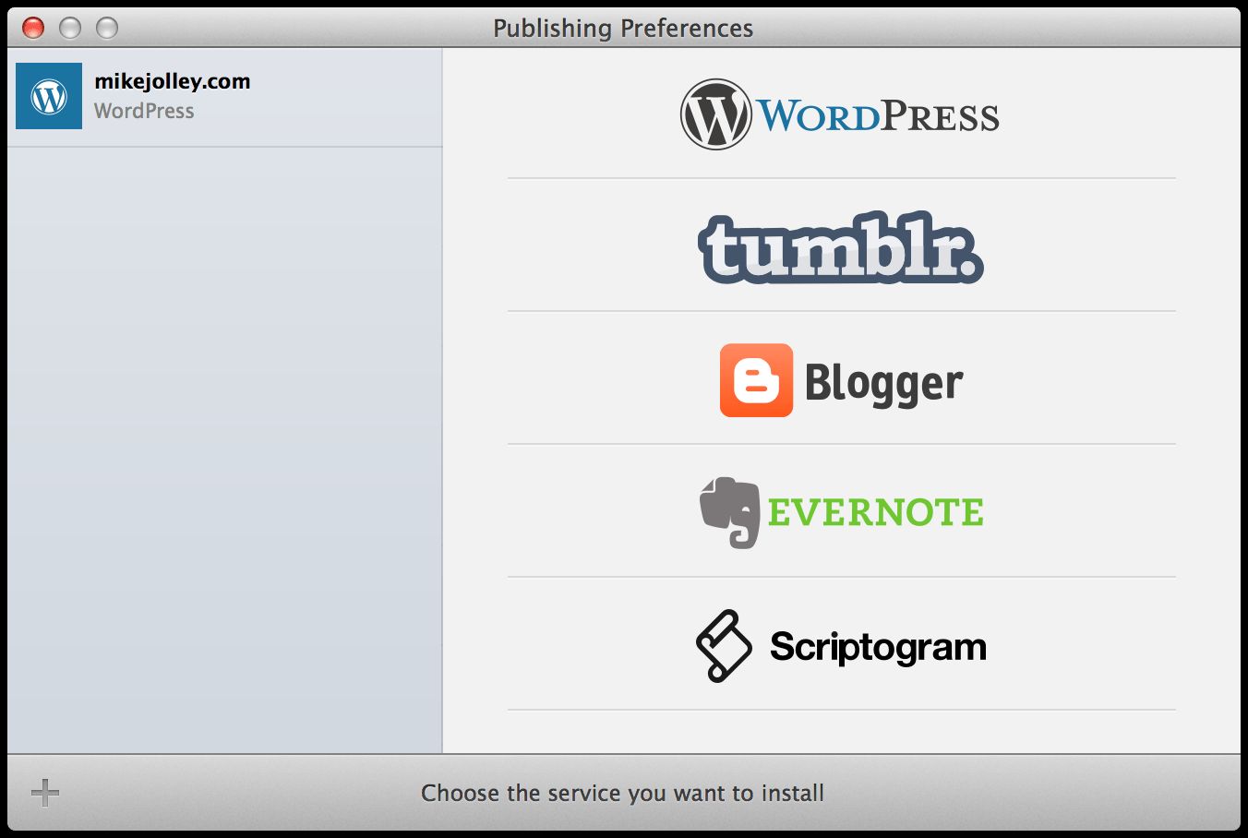Image resolution: width=1248 pixels, height=838 pixels.
Task: Install the Evernote publishing service
Action: pos(840,510)
